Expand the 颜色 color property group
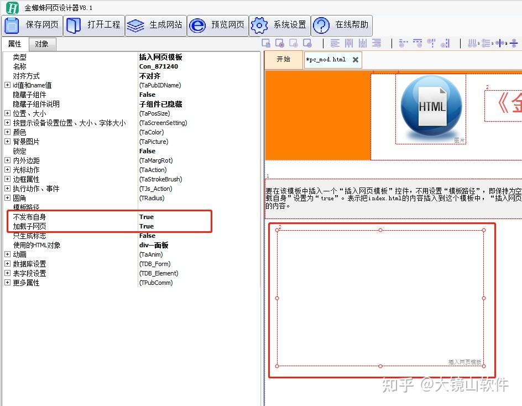Viewport: 522px width, 406px height. 7,132
